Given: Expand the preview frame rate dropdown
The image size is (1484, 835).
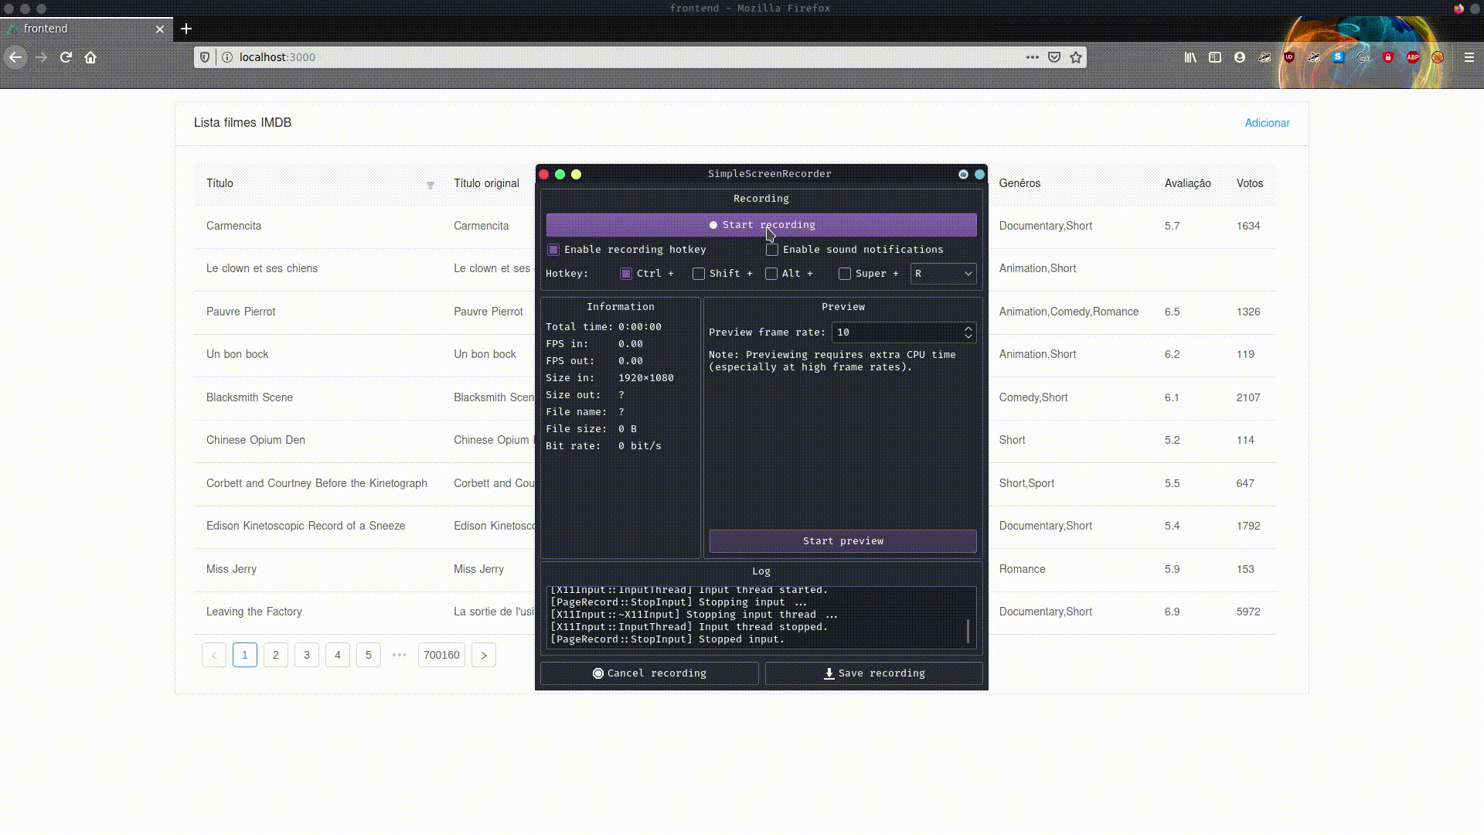Looking at the screenshot, I should pos(967,332).
